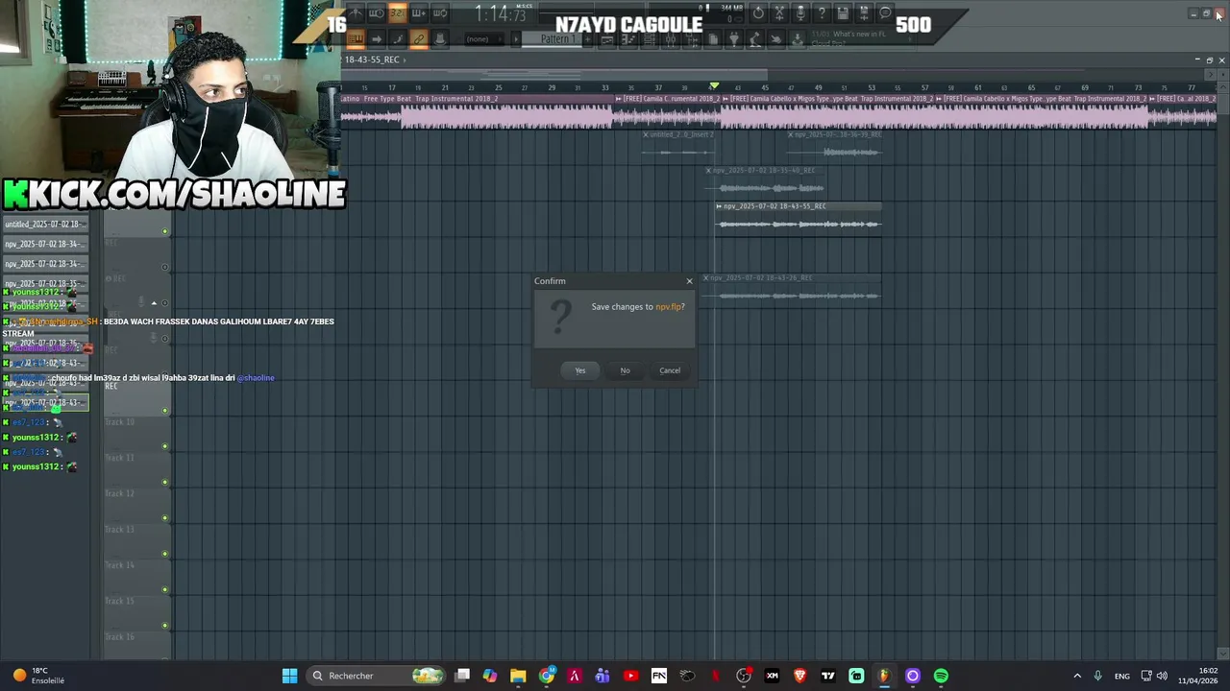Toggle the auto-scroll arrow icon
Screen dimensions: 1230x691
click(x=377, y=38)
